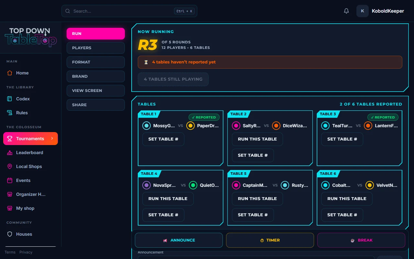
Task: Click the notification bell icon
Action: pyautogui.click(x=346, y=11)
